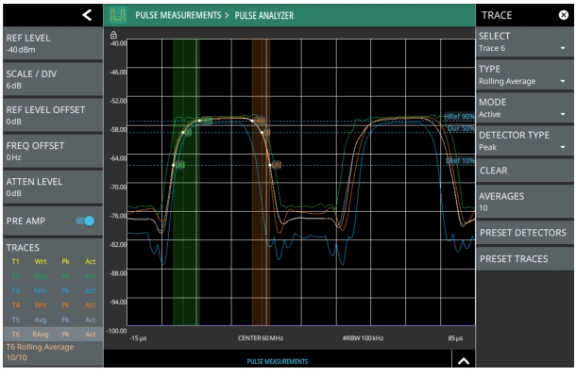Click the -15 µs start time label
The image size is (576, 376).
[x=138, y=338]
